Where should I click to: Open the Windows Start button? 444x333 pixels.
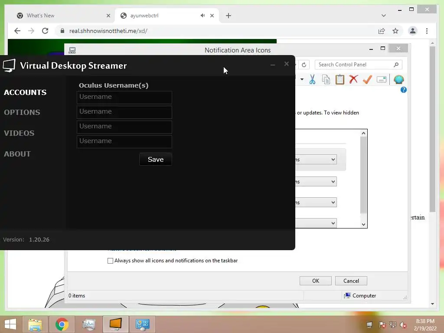click(x=10, y=324)
